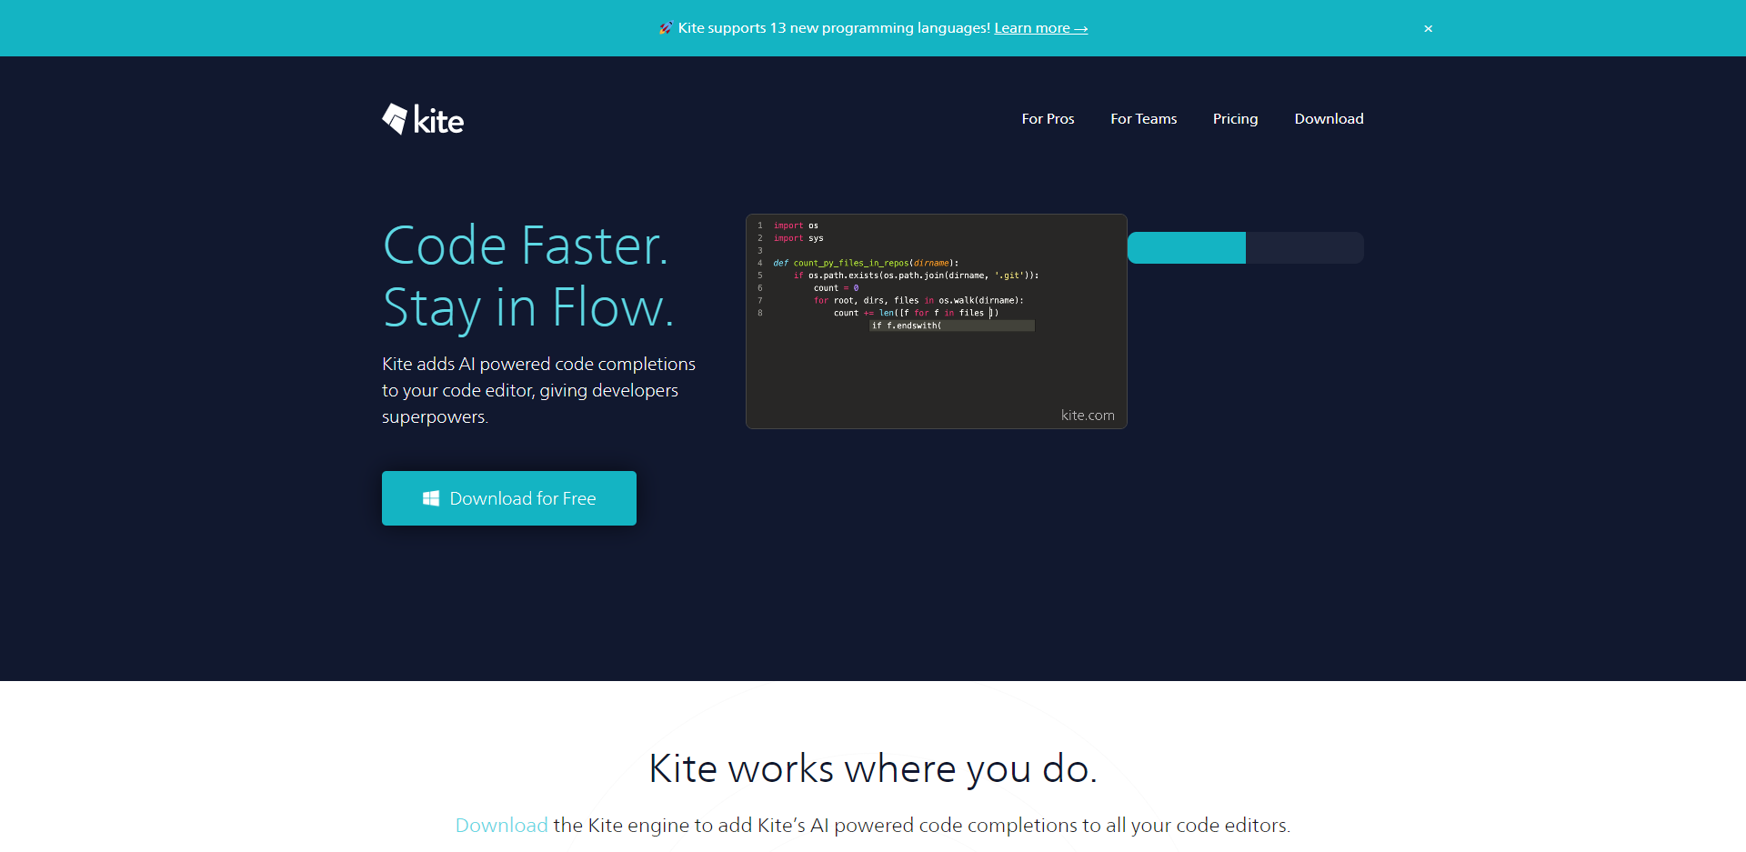Click the kite wordmark in the header
The height and width of the screenshot is (852, 1746).
tap(438, 120)
